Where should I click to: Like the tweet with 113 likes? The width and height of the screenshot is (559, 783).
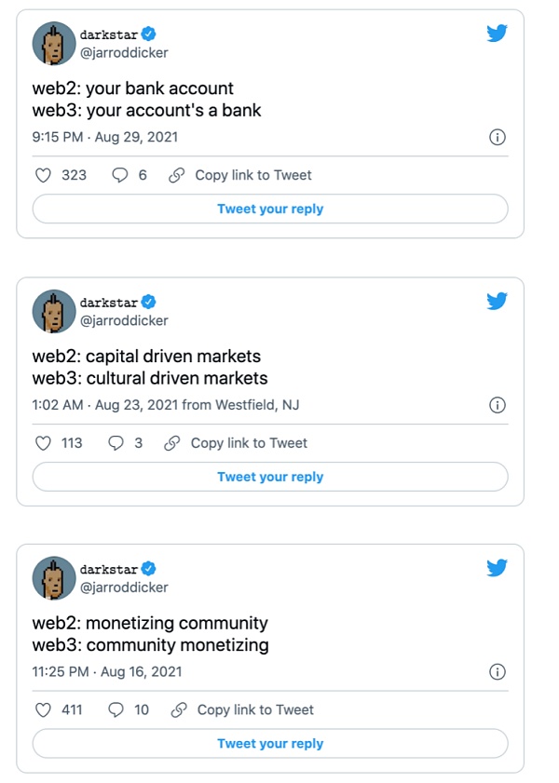(x=42, y=443)
